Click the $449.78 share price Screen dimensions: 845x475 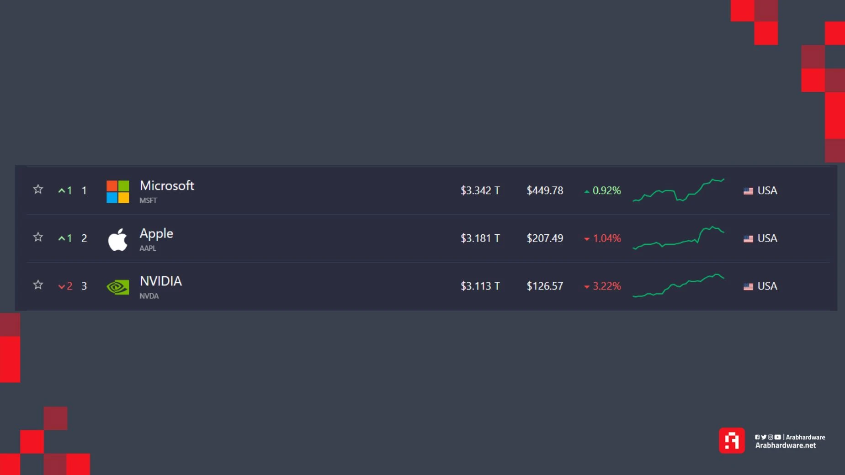[x=545, y=190]
